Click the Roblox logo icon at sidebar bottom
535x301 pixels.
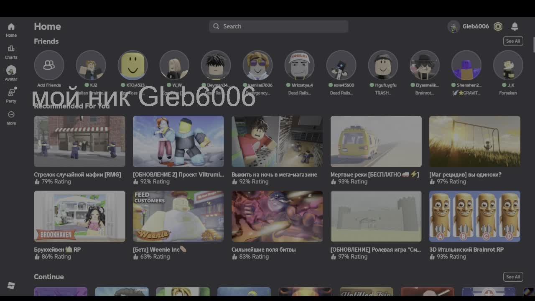tap(11, 286)
